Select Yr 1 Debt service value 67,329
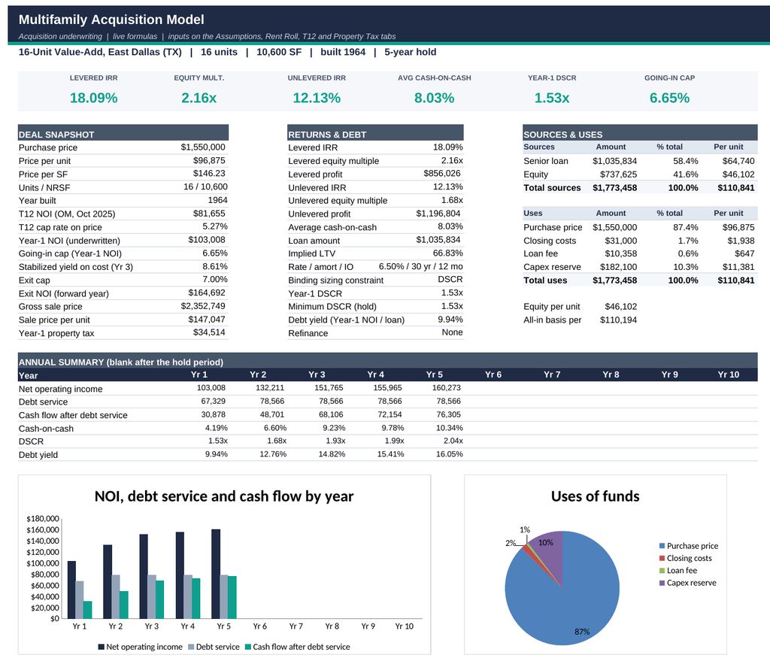The width and height of the screenshot is (770, 658). point(213,401)
